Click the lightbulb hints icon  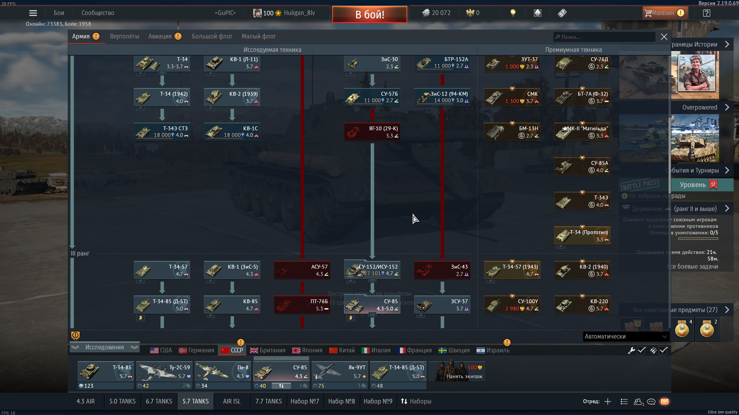(x=513, y=13)
